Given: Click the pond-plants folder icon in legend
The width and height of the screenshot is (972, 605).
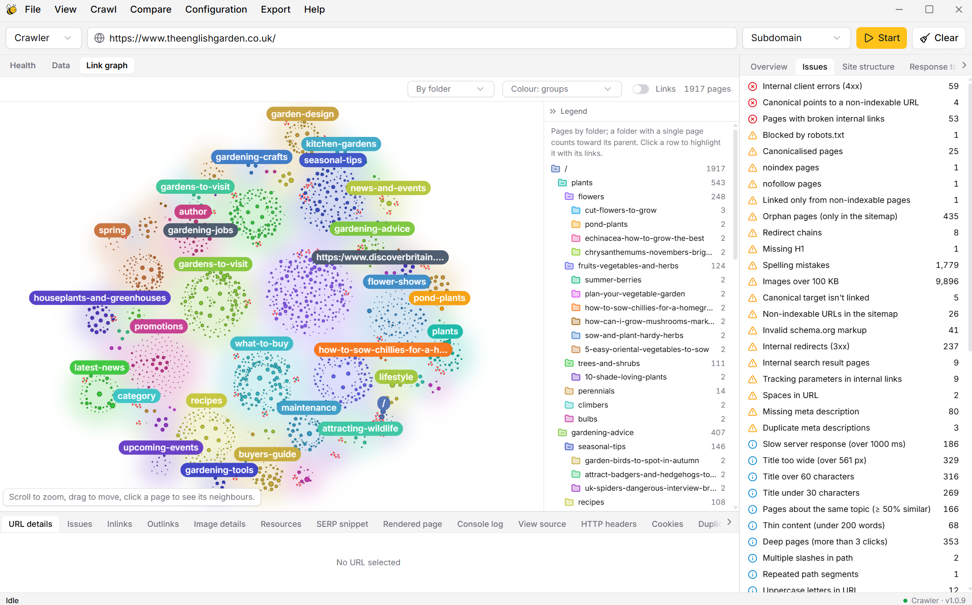Looking at the screenshot, I should pos(576,224).
